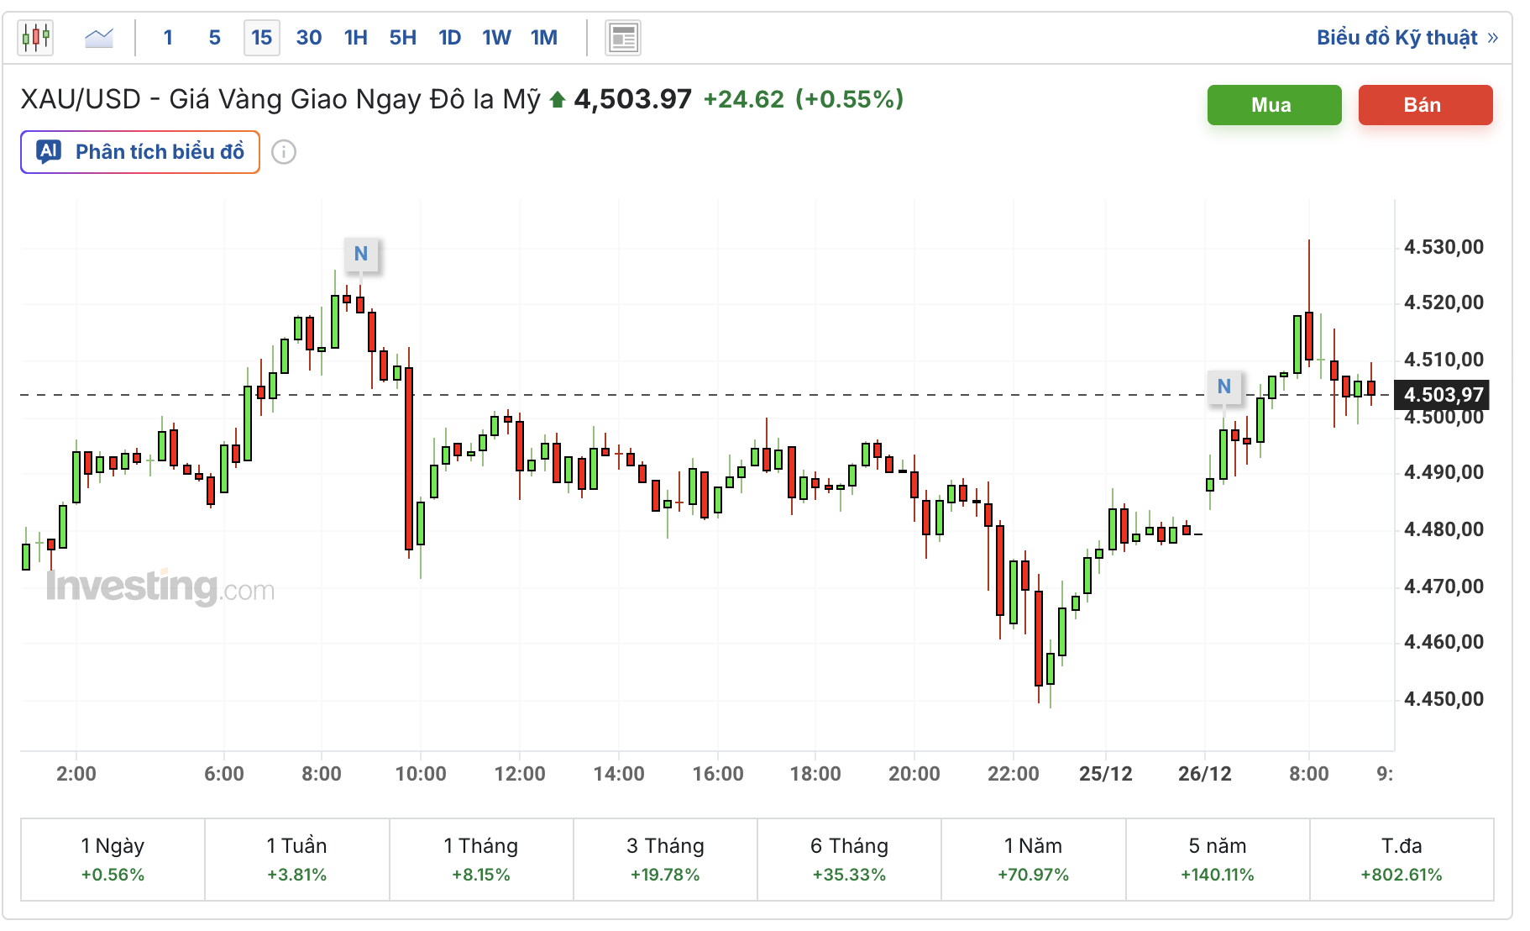Viewport: 1530px width, 931px height.
Task: Click the info icon beside Phân tích biểu đồ
Action: [x=284, y=152]
